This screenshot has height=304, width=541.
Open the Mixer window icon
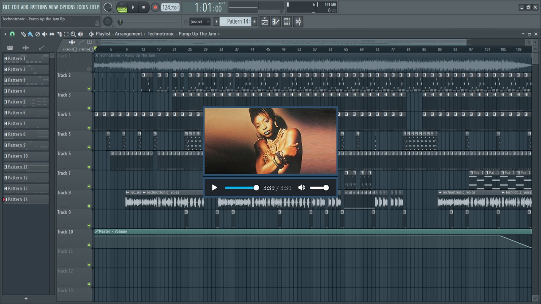(298, 22)
